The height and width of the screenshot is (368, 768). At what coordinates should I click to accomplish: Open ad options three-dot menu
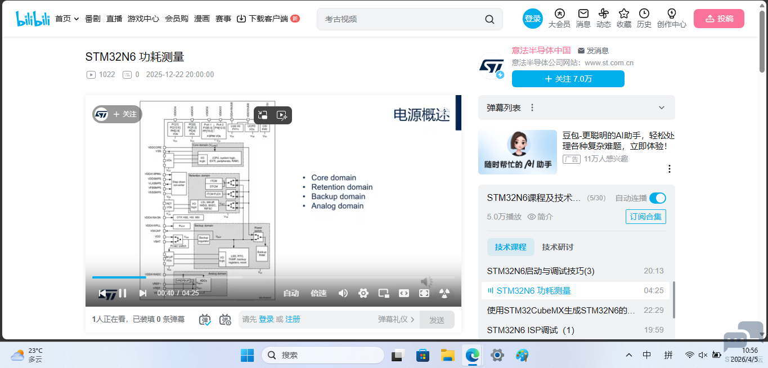pyautogui.click(x=670, y=169)
